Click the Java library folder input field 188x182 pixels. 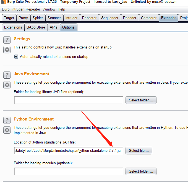tap(68, 100)
